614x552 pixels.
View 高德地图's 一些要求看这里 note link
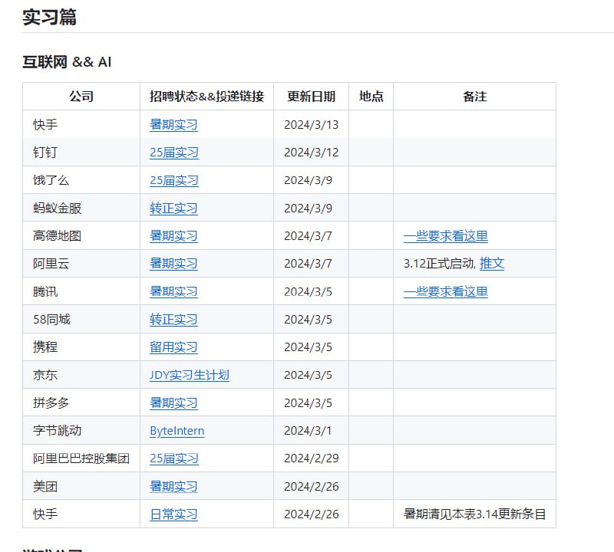(446, 235)
